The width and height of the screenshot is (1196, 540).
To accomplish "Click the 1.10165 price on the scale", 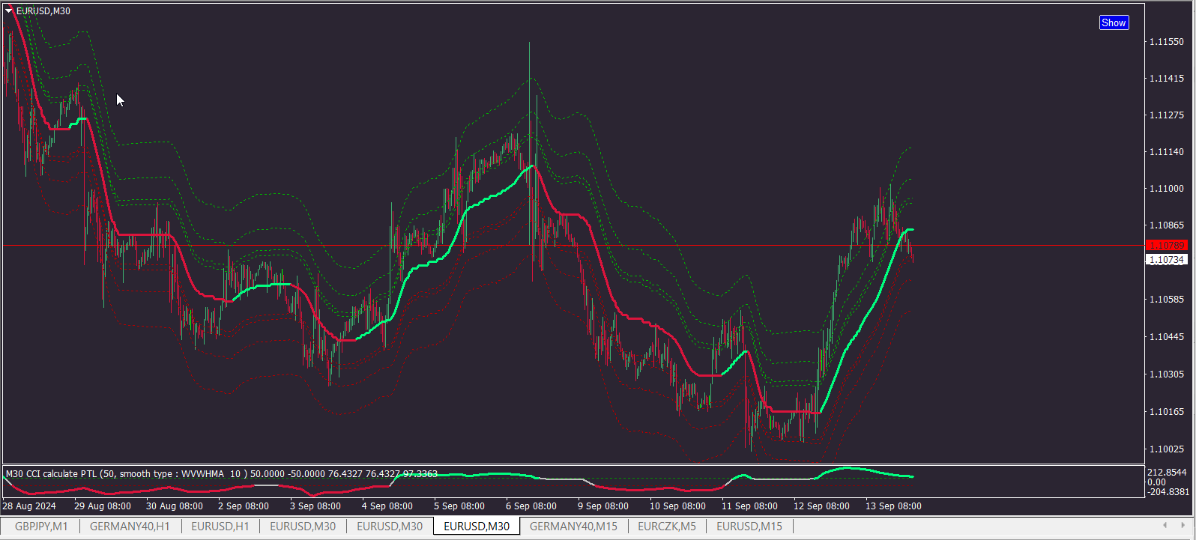I will 1167,412.
